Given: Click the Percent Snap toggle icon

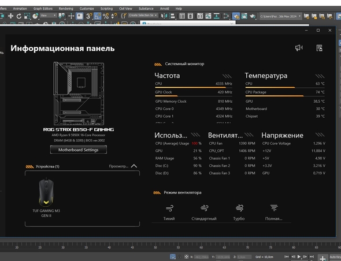Looking at the screenshot, I should [106, 16].
